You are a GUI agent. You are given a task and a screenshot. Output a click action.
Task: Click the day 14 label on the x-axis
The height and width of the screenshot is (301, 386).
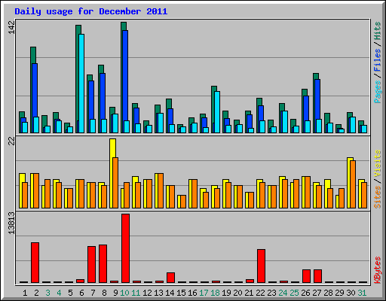(170, 293)
